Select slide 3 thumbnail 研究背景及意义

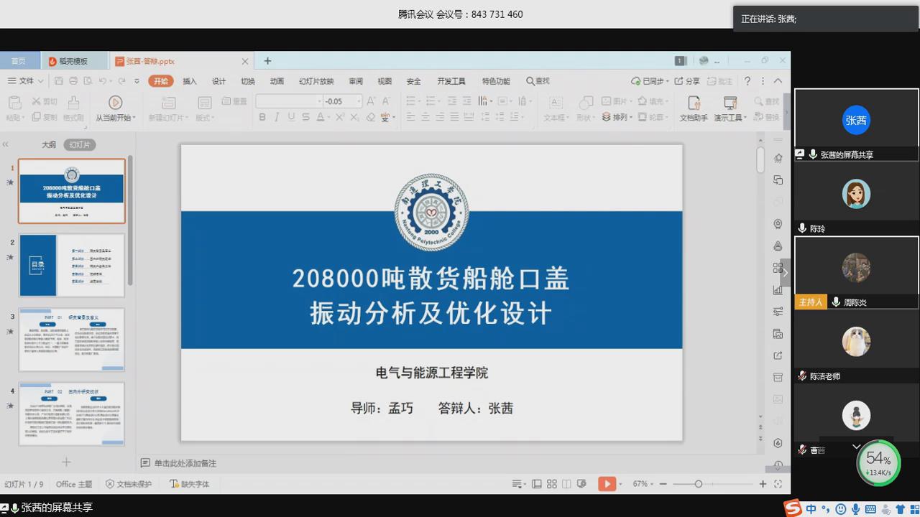click(72, 340)
